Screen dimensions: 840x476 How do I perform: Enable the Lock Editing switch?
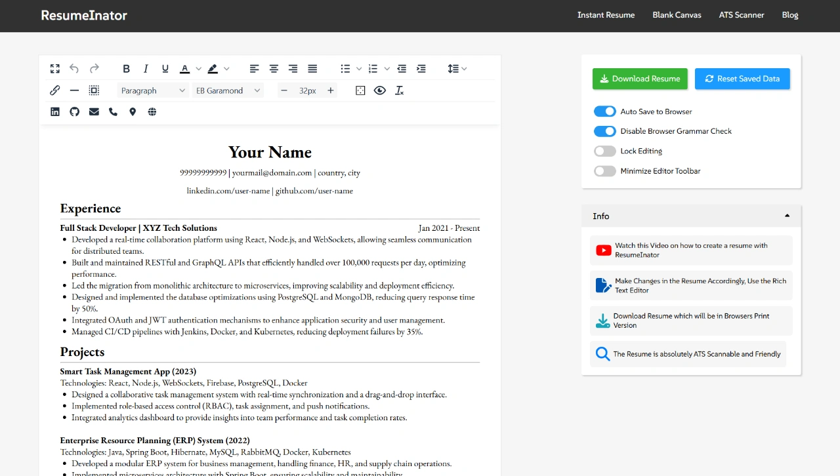605,151
